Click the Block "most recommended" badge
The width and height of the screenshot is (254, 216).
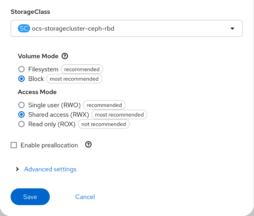[74, 79]
